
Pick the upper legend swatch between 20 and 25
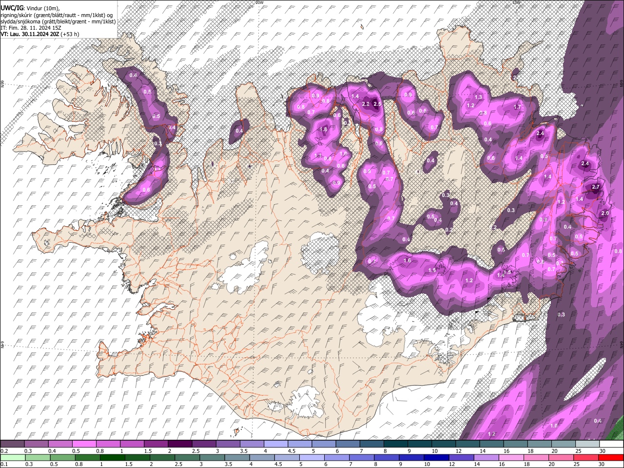tap(563, 444)
